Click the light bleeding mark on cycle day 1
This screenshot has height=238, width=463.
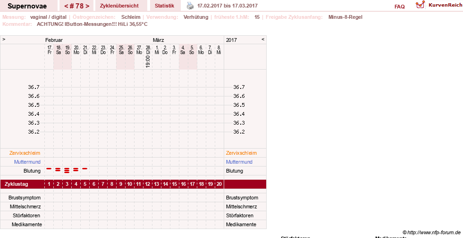[49, 168]
